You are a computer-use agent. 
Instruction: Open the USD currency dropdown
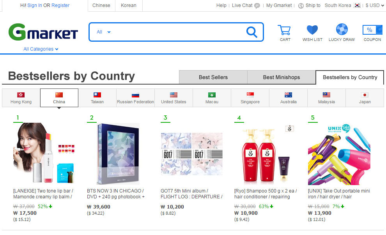point(375,5)
